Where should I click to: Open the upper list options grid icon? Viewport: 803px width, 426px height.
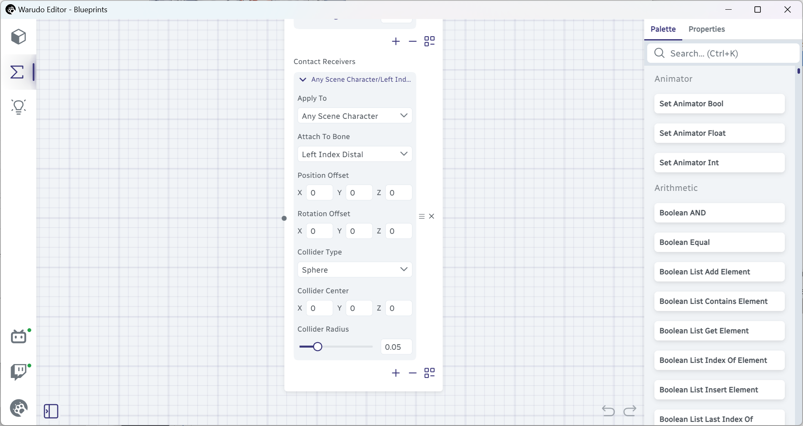coord(429,41)
